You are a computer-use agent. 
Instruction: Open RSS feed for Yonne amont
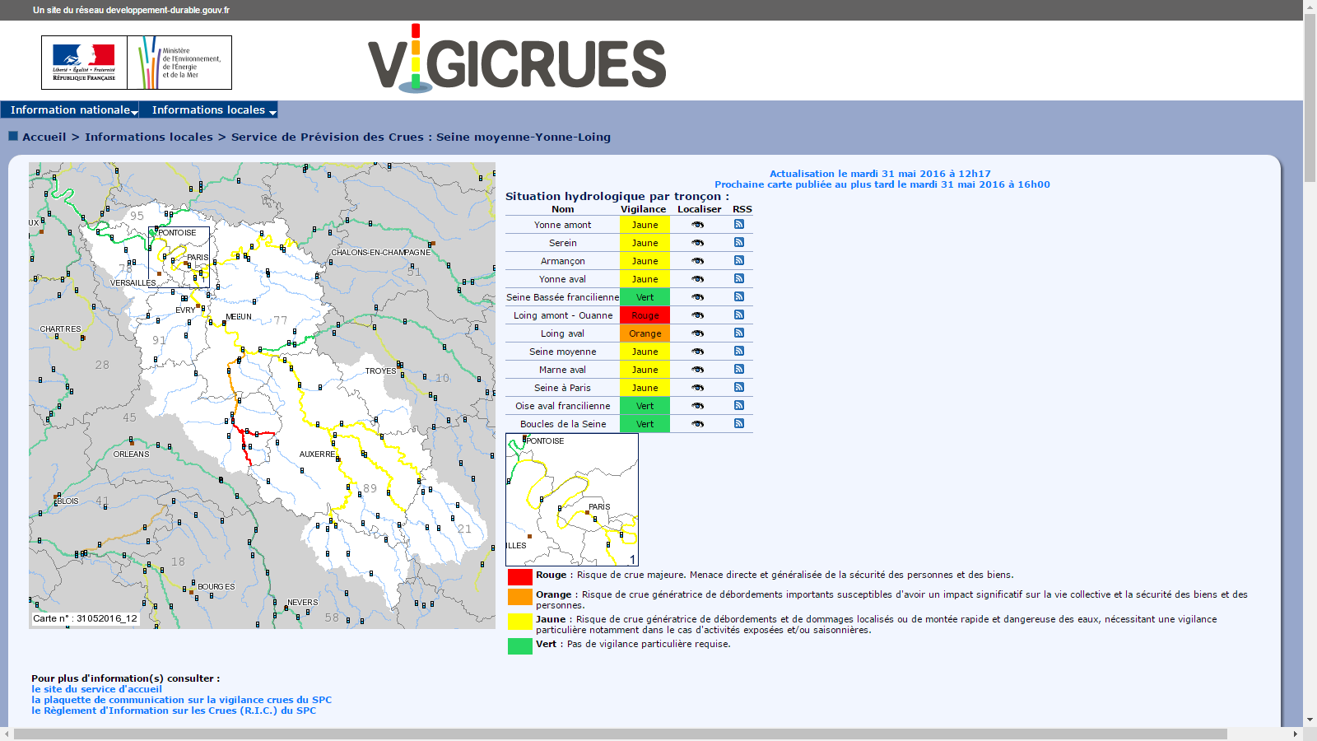739,224
